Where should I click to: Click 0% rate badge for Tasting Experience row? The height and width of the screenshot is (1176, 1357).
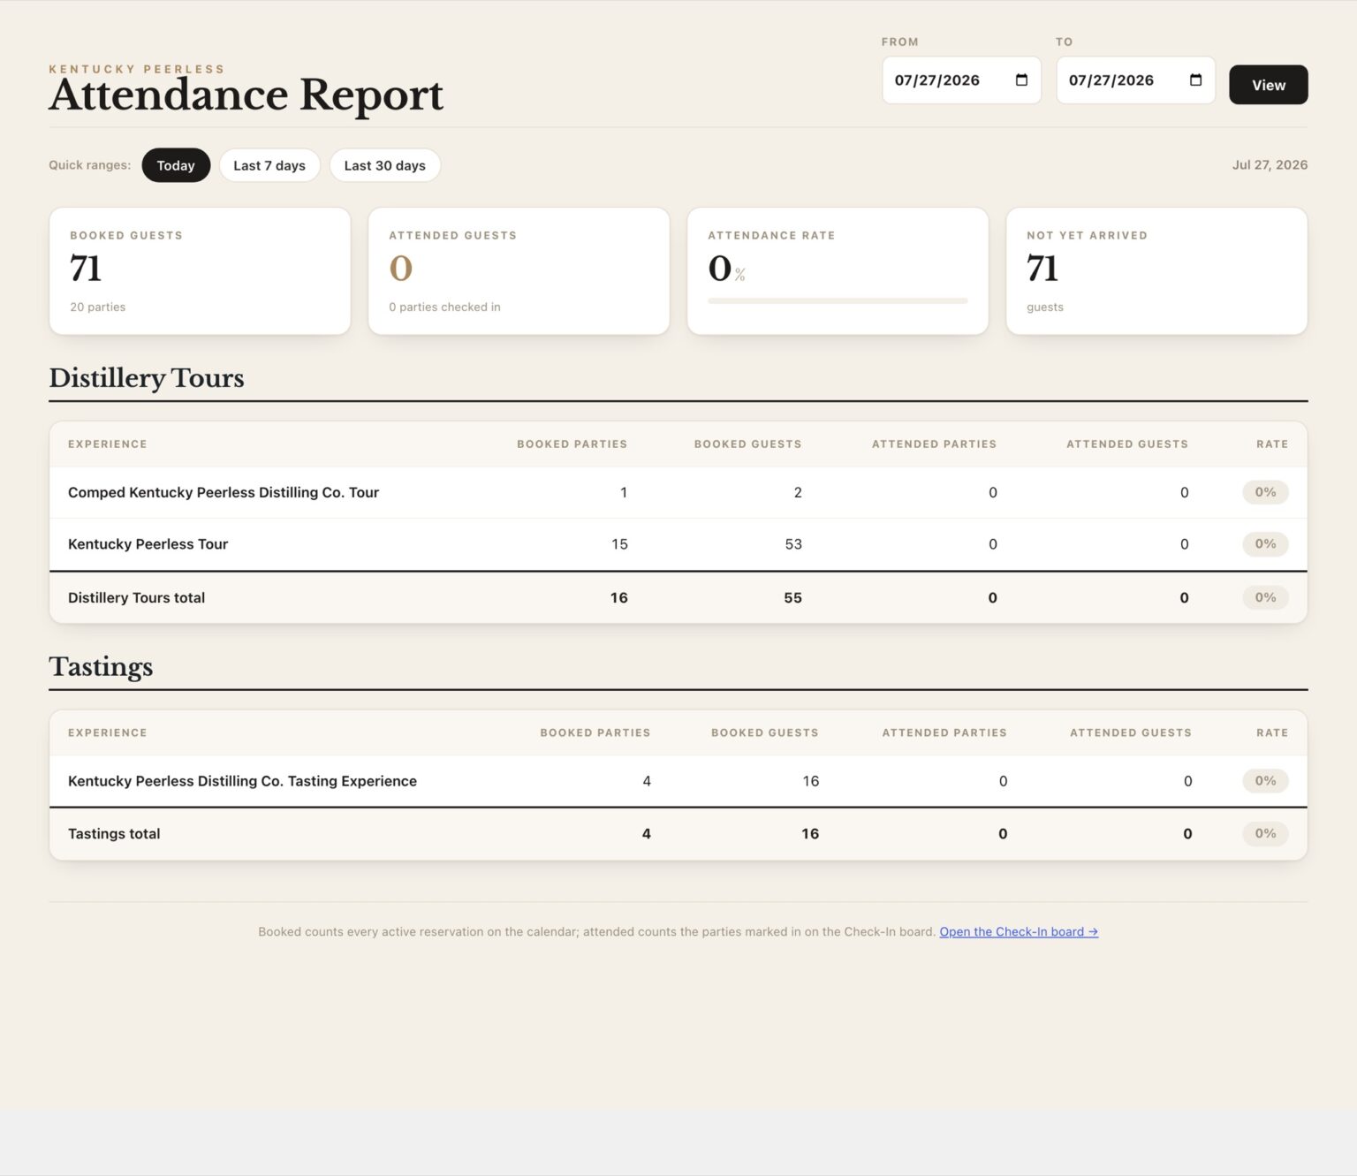pyautogui.click(x=1265, y=781)
